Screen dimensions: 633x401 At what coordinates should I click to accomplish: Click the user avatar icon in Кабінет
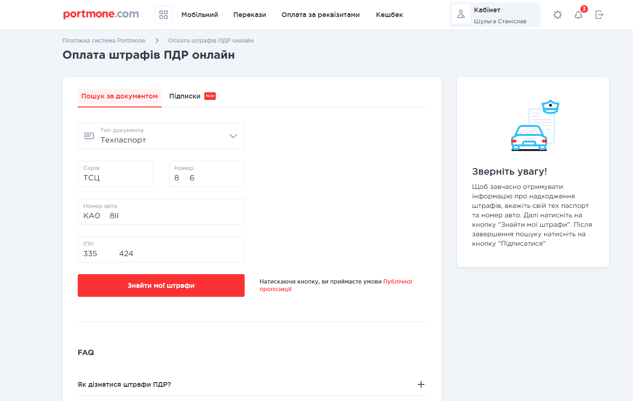pyautogui.click(x=461, y=15)
